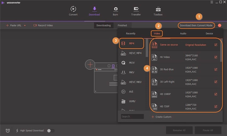Viewport: 227px width, 136px height.
Task: Click the Paste URL plus button
Action: click(7, 25)
